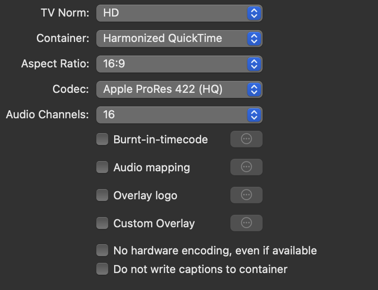Tick the Custom Overlay checkbox
This screenshot has height=290, width=378.
coord(102,223)
